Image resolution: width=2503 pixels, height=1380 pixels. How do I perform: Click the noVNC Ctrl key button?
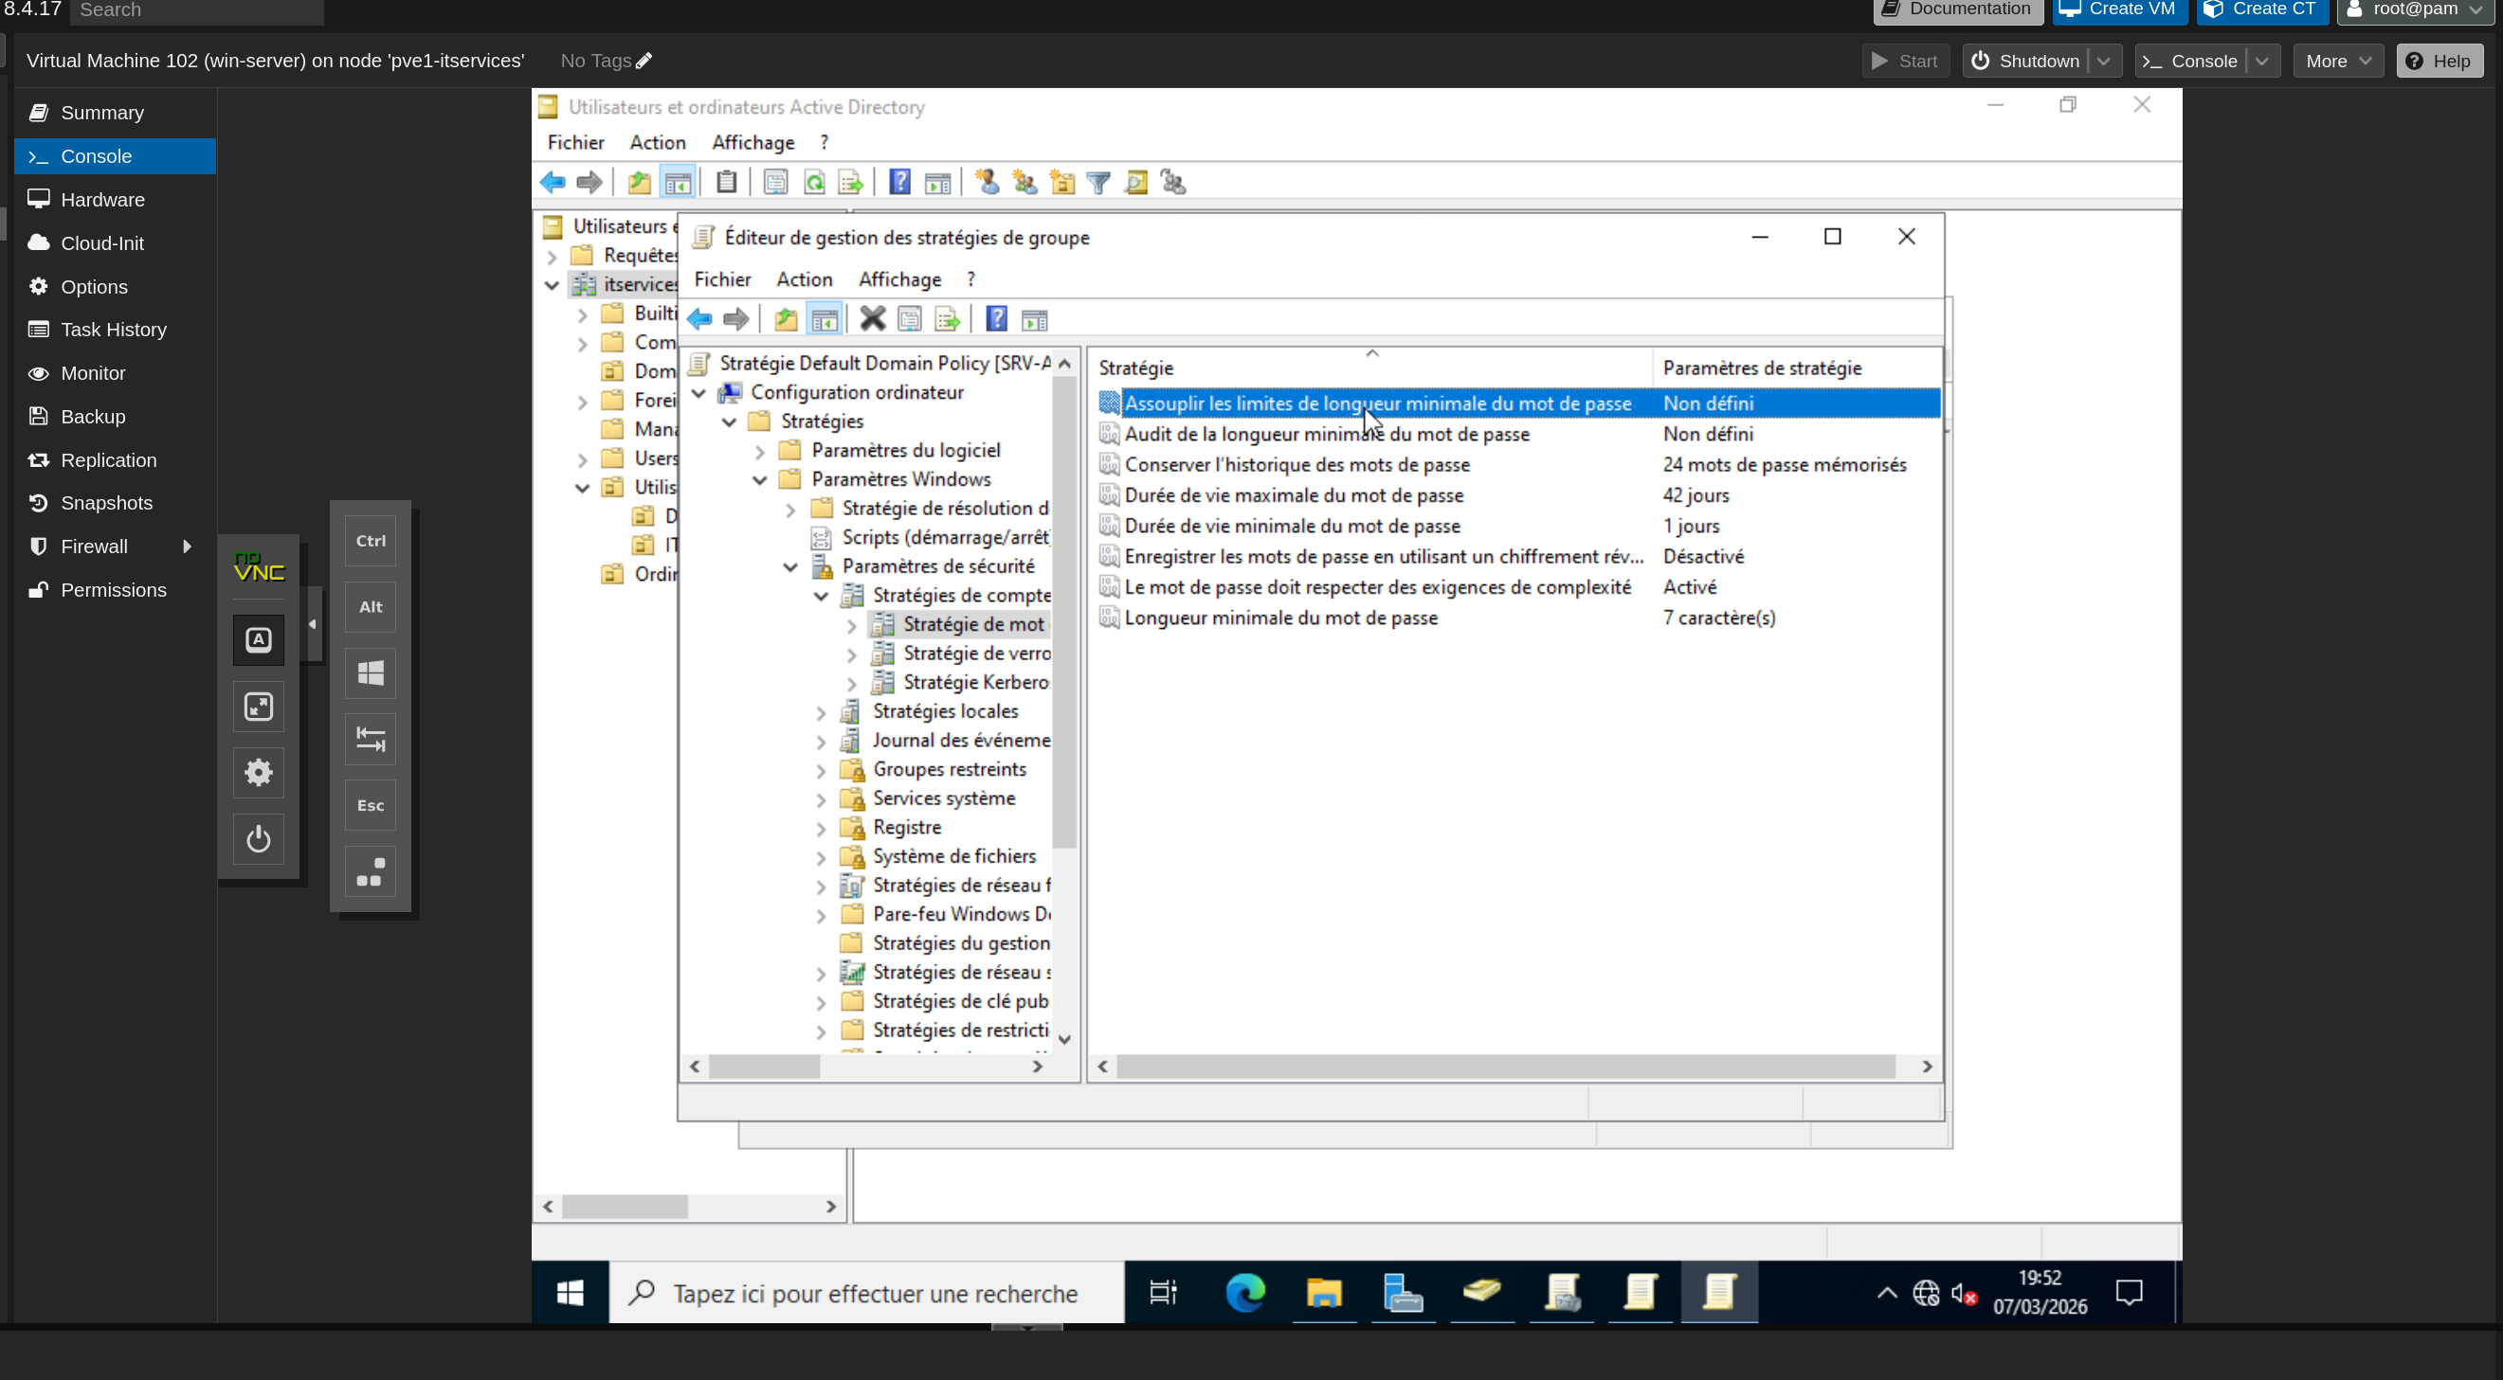(371, 541)
